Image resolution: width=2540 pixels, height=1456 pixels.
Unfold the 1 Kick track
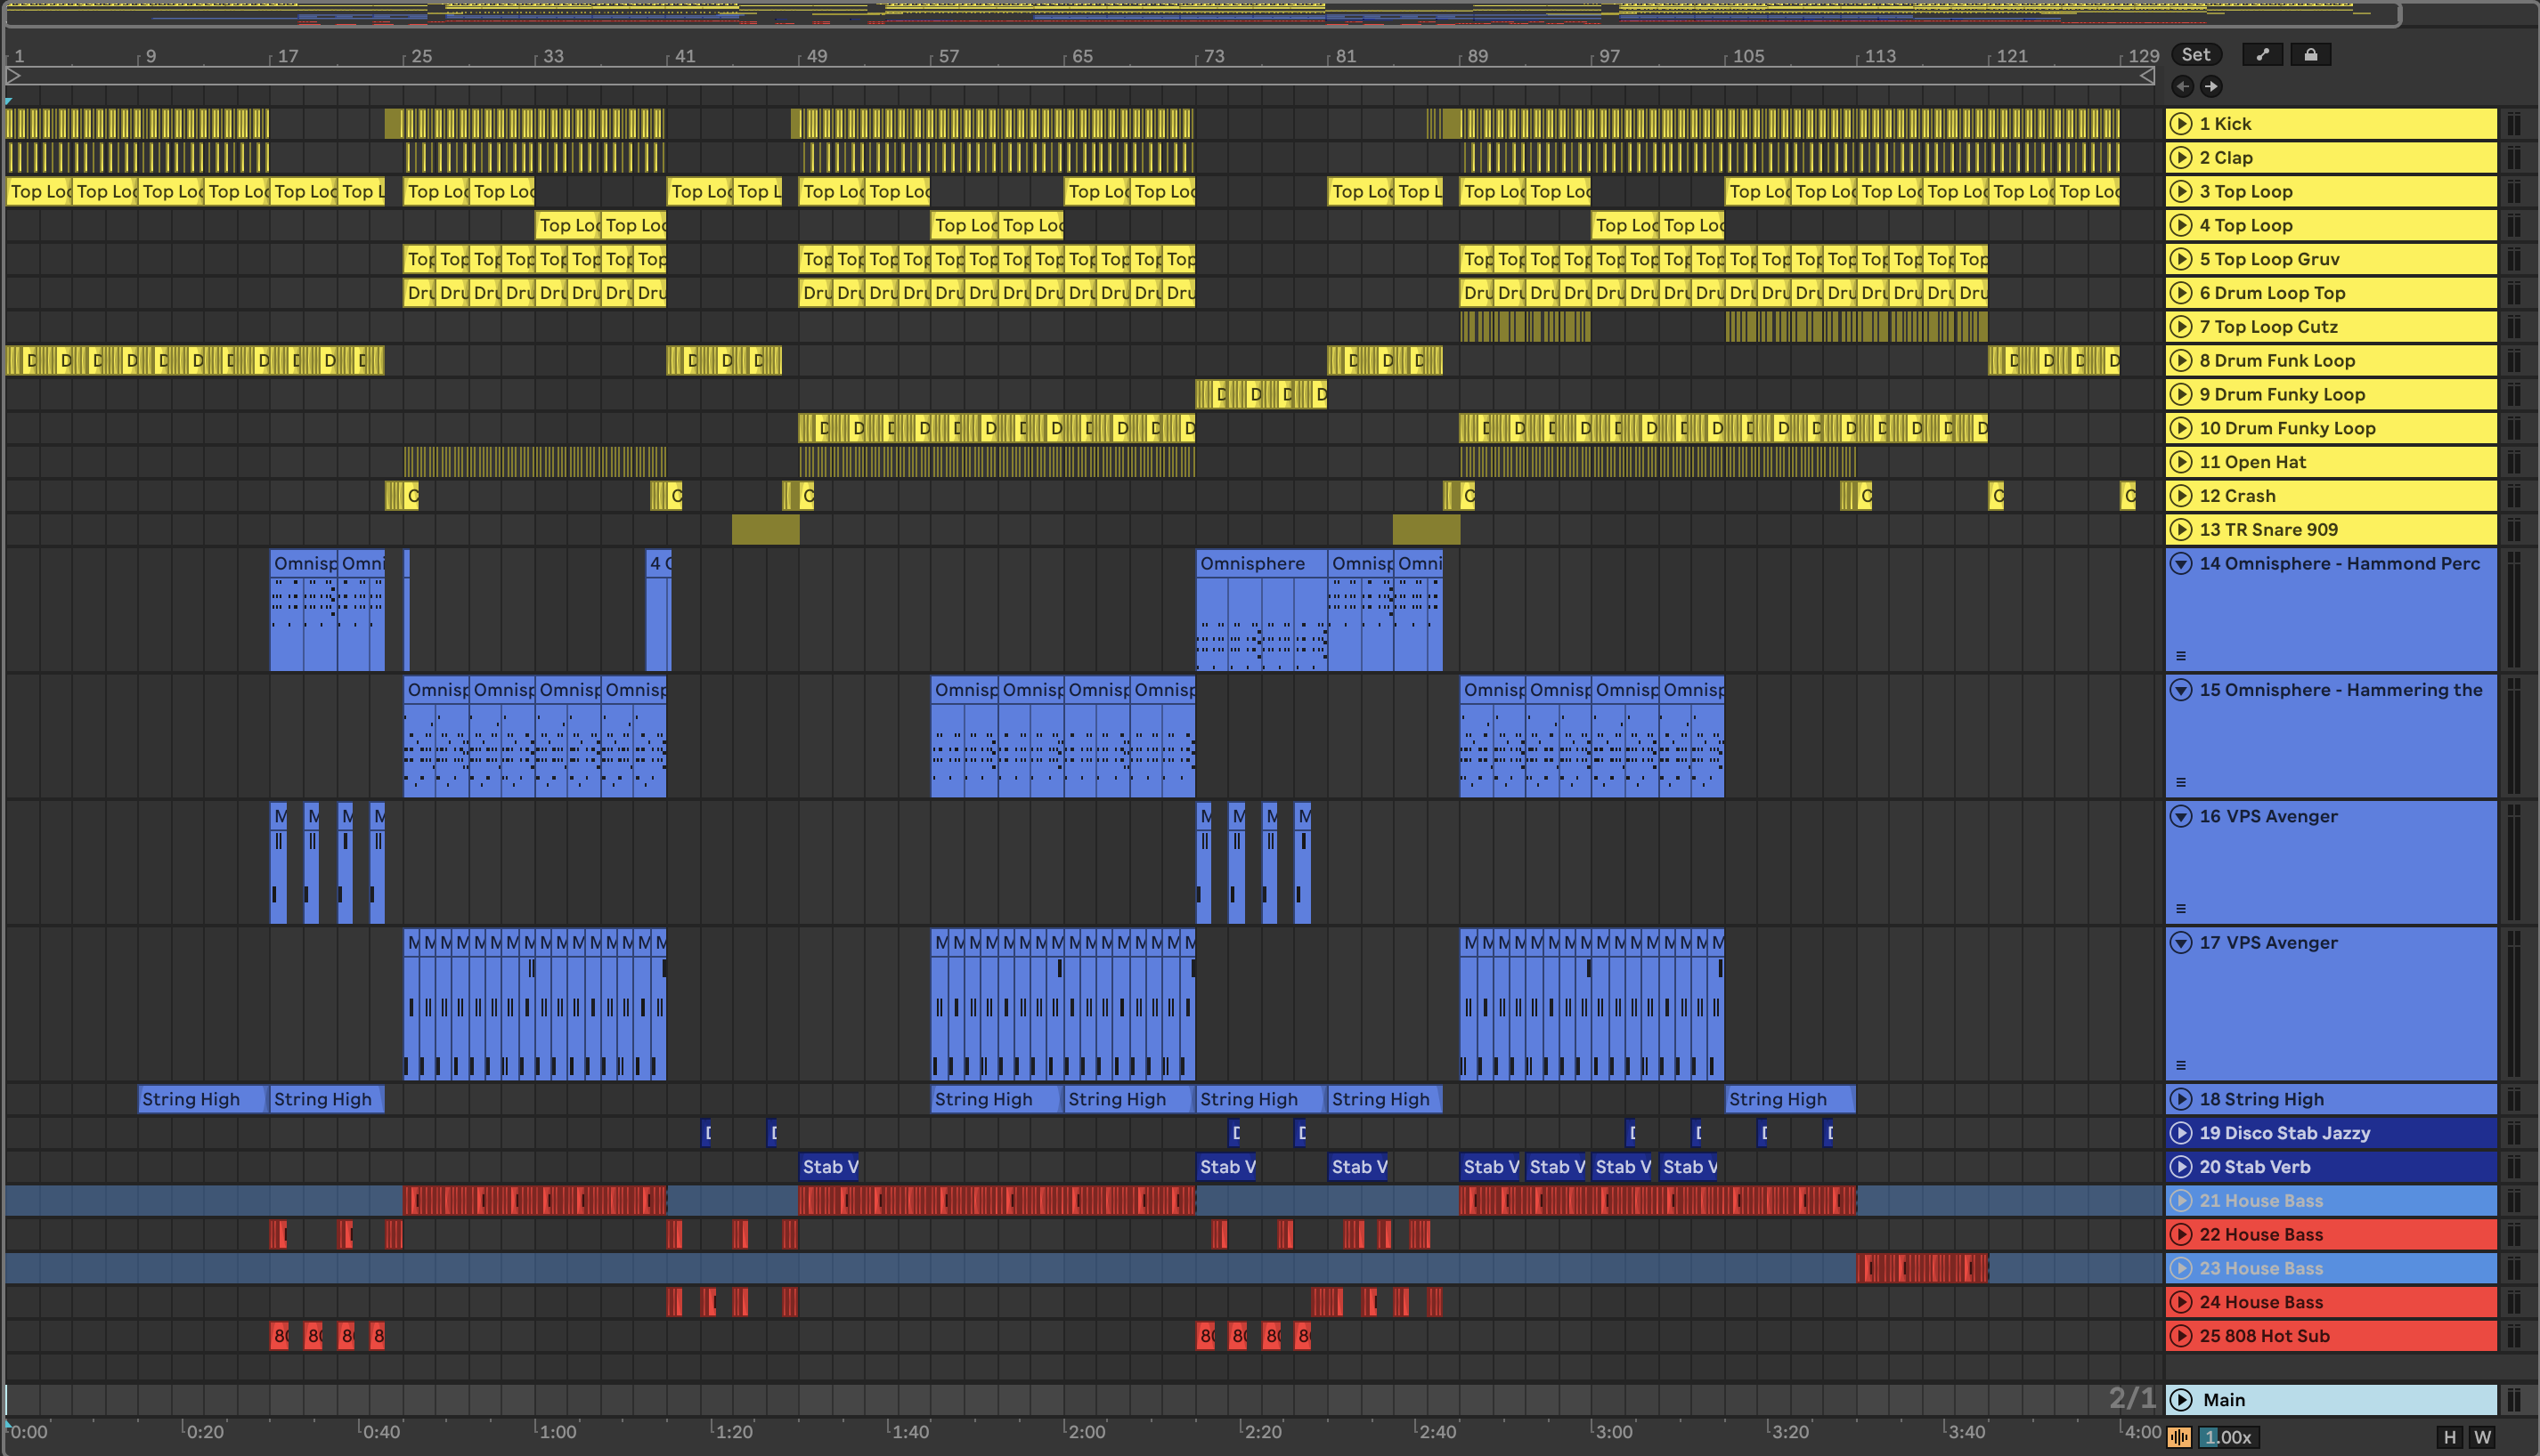(x=2181, y=124)
